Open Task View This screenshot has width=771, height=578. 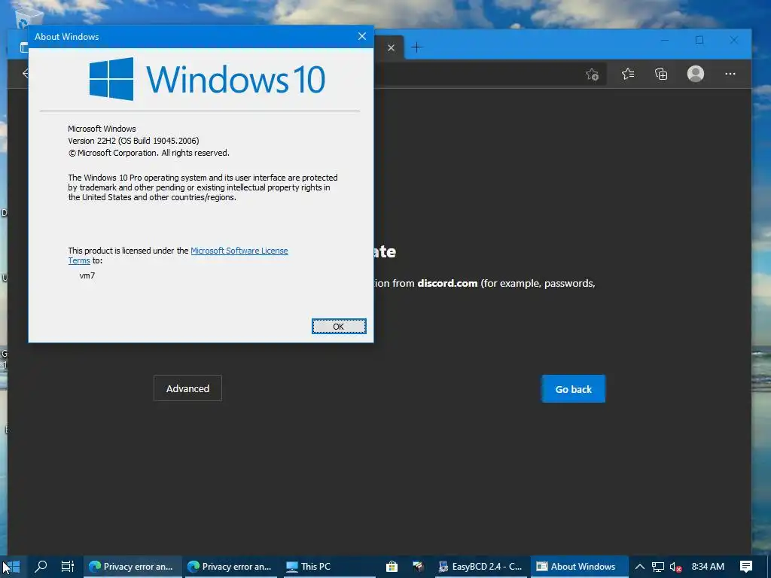click(67, 567)
